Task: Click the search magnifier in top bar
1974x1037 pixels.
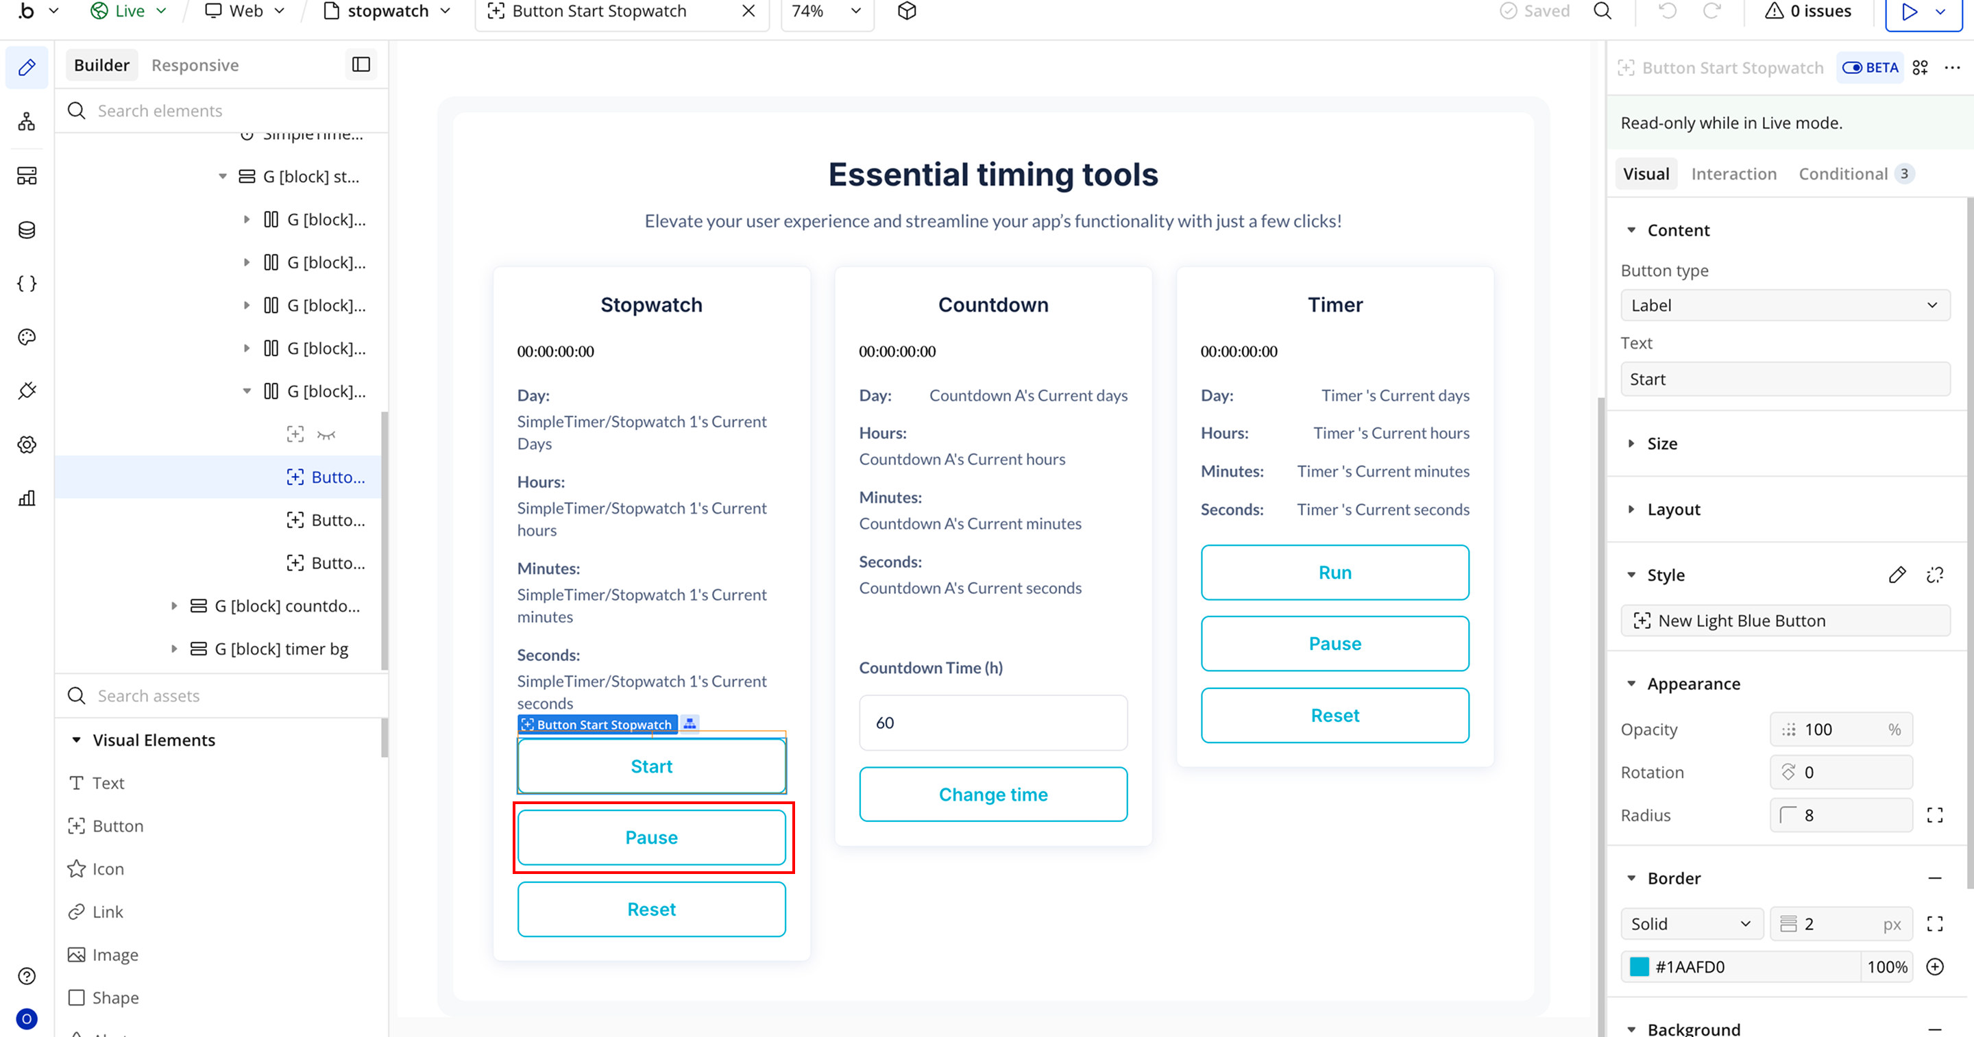Action: coord(1603,12)
